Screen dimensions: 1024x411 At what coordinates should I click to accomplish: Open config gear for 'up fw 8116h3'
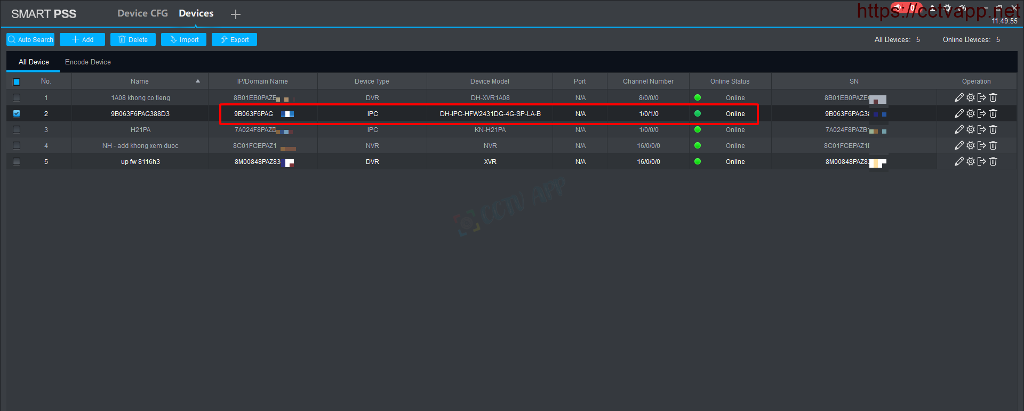tap(971, 161)
